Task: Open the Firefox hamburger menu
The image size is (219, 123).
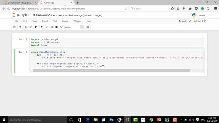Action: (216, 9)
